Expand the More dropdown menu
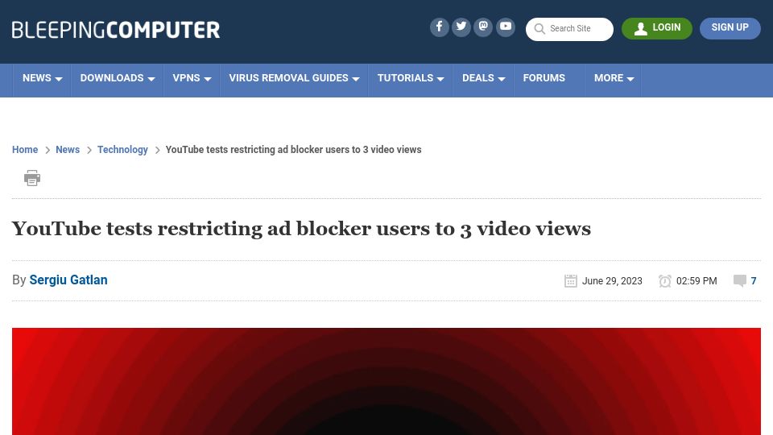Viewport: 773px width, 435px height. pos(614,78)
